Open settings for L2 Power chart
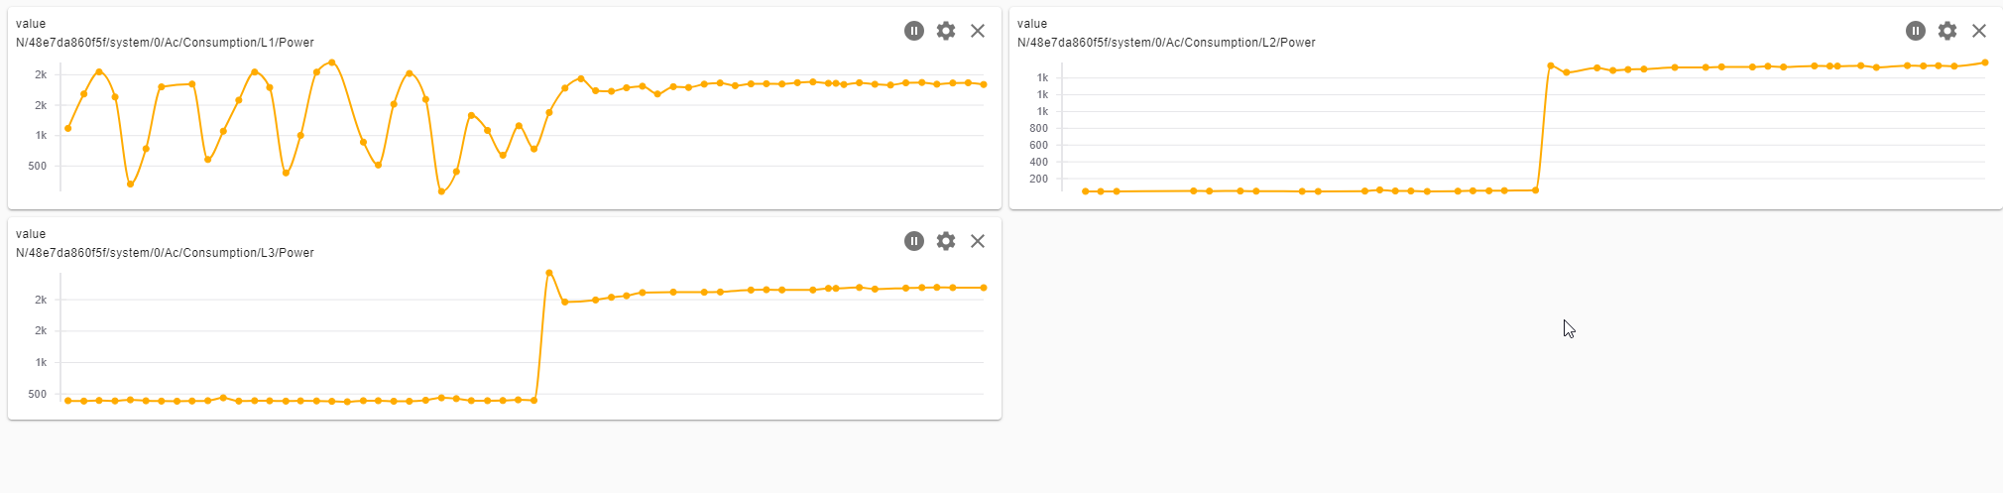 (1947, 31)
